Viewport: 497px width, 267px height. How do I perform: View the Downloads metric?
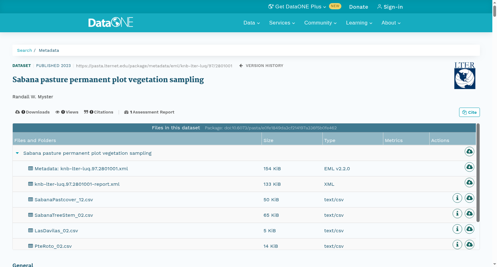pyautogui.click(x=32, y=112)
